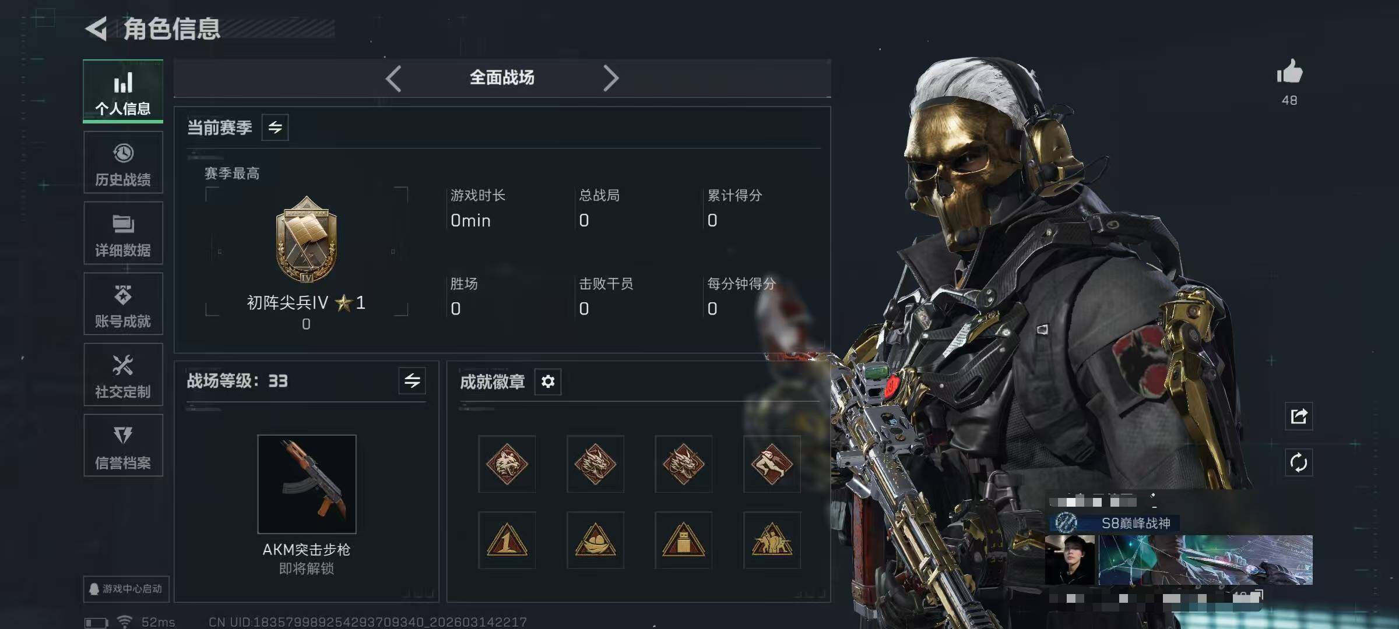
Task: Open the 历史战绩 tab
Action: [123, 162]
